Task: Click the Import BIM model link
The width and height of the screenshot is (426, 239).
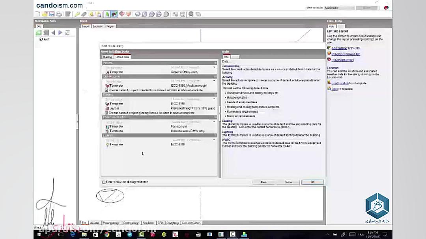Action: click(343, 60)
